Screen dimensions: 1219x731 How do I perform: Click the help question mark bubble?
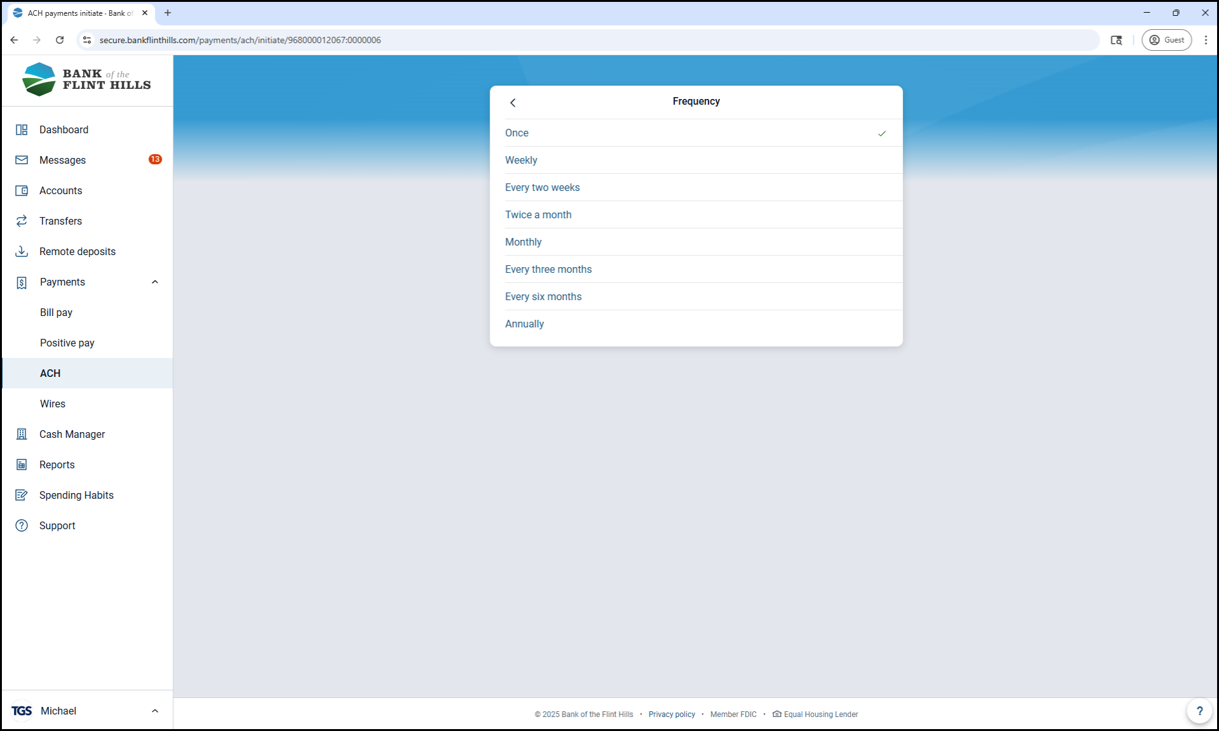click(1199, 711)
